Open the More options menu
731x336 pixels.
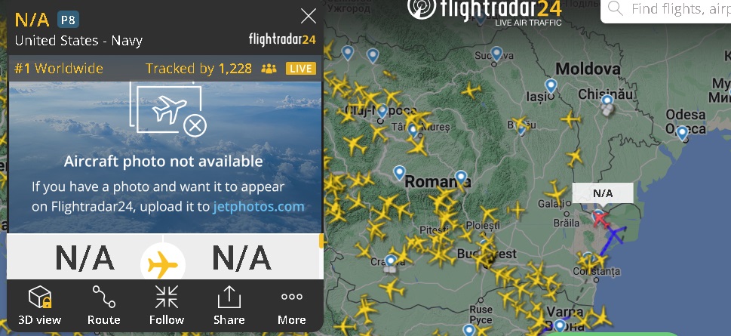click(292, 305)
